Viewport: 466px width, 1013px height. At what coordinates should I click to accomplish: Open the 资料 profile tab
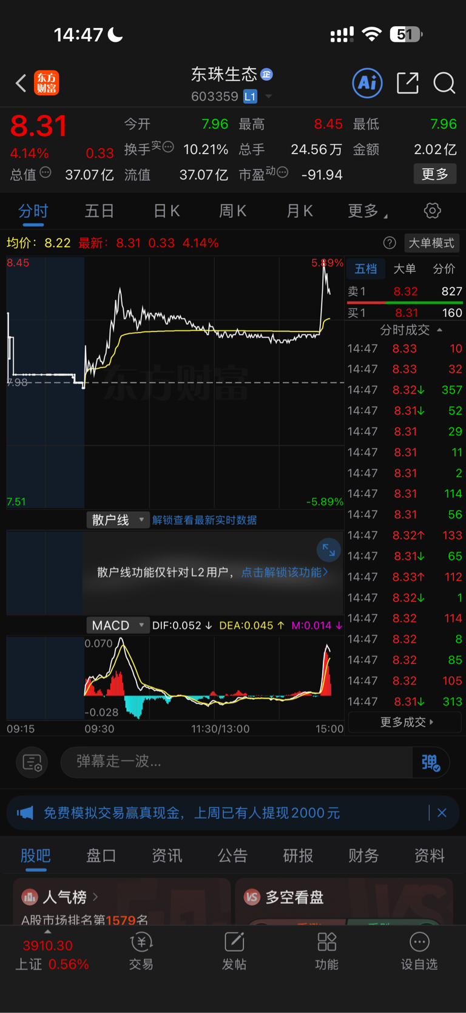(430, 856)
